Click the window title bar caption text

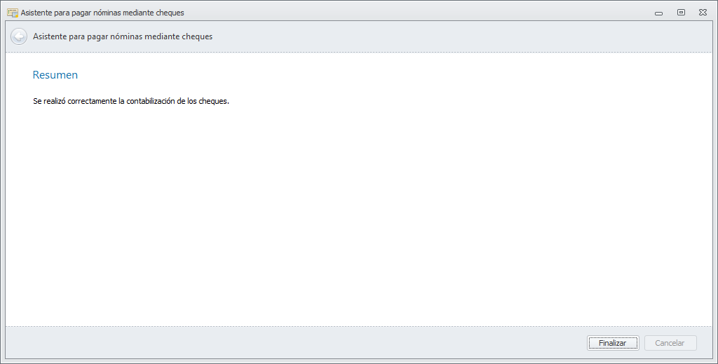(102, 13)
